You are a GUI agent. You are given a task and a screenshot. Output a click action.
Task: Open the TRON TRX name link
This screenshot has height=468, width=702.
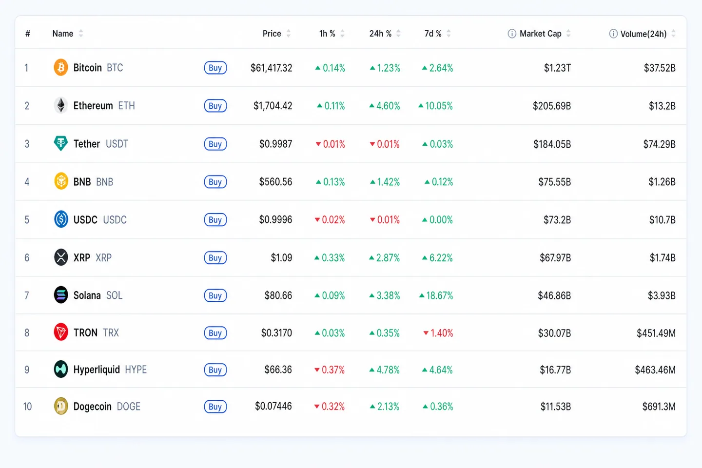tap(96, 332)
